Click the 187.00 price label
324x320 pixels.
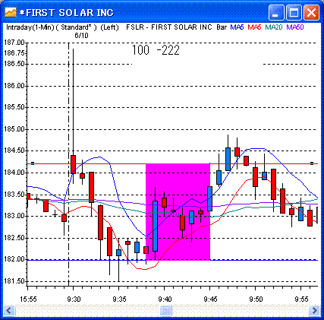tap(14, 43)
